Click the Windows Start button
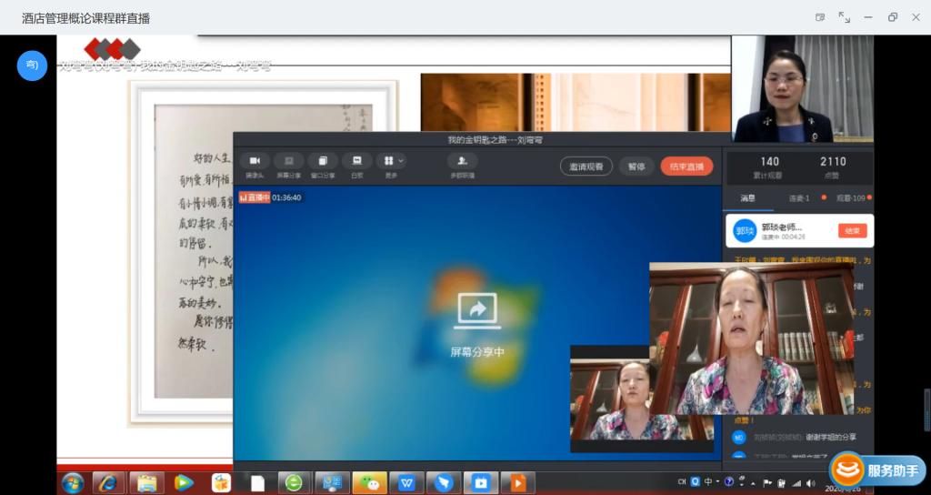The image size is (931, 495). [x=73, y=482]
